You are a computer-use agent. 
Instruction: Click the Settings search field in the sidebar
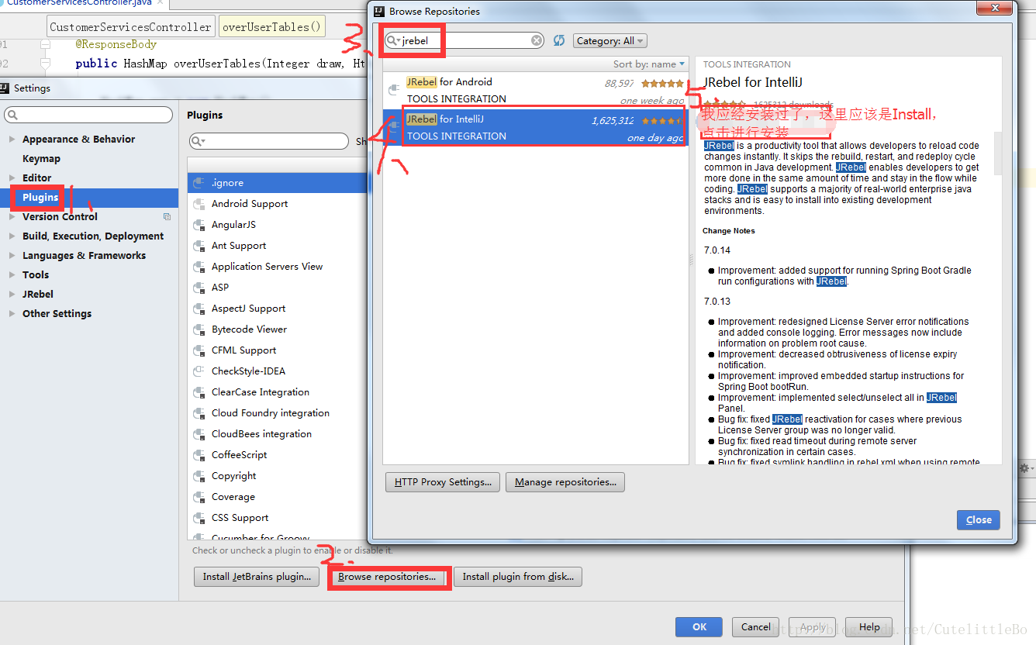88,116
